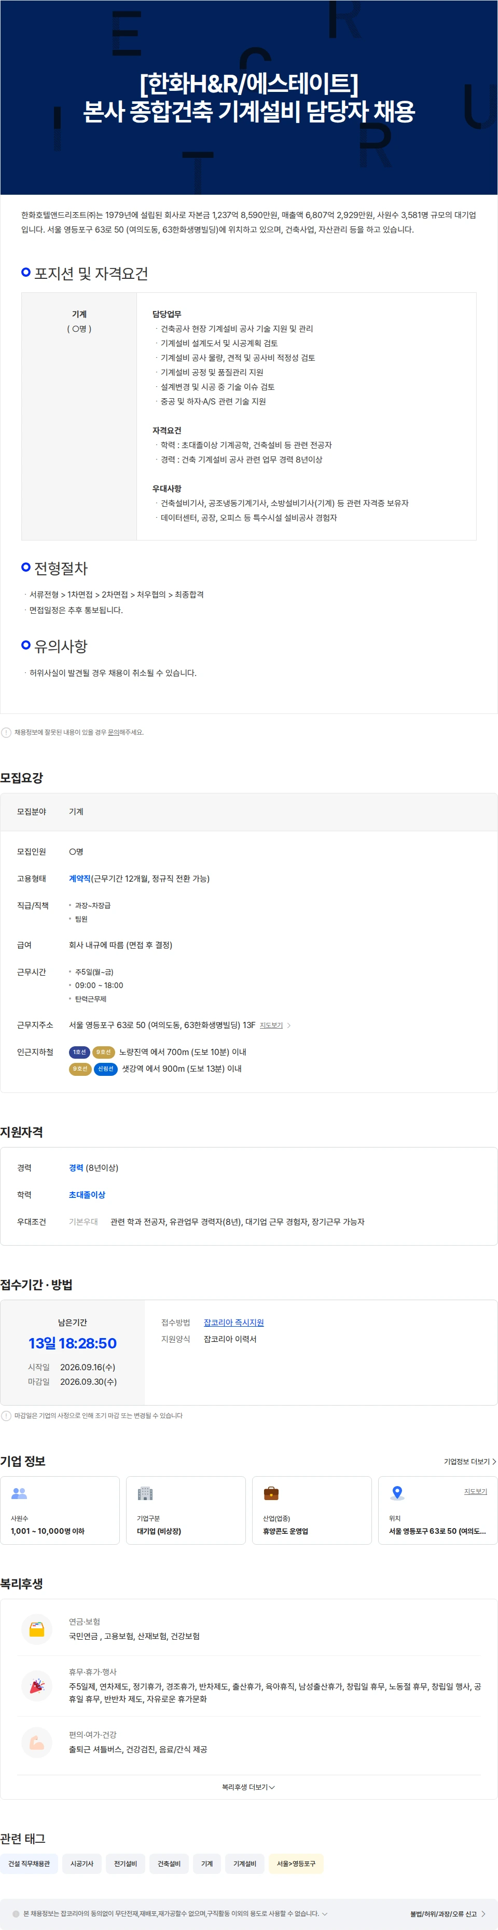
Task: Click the 9호선 badge next to 샛강역
Action: point(80,1069)
